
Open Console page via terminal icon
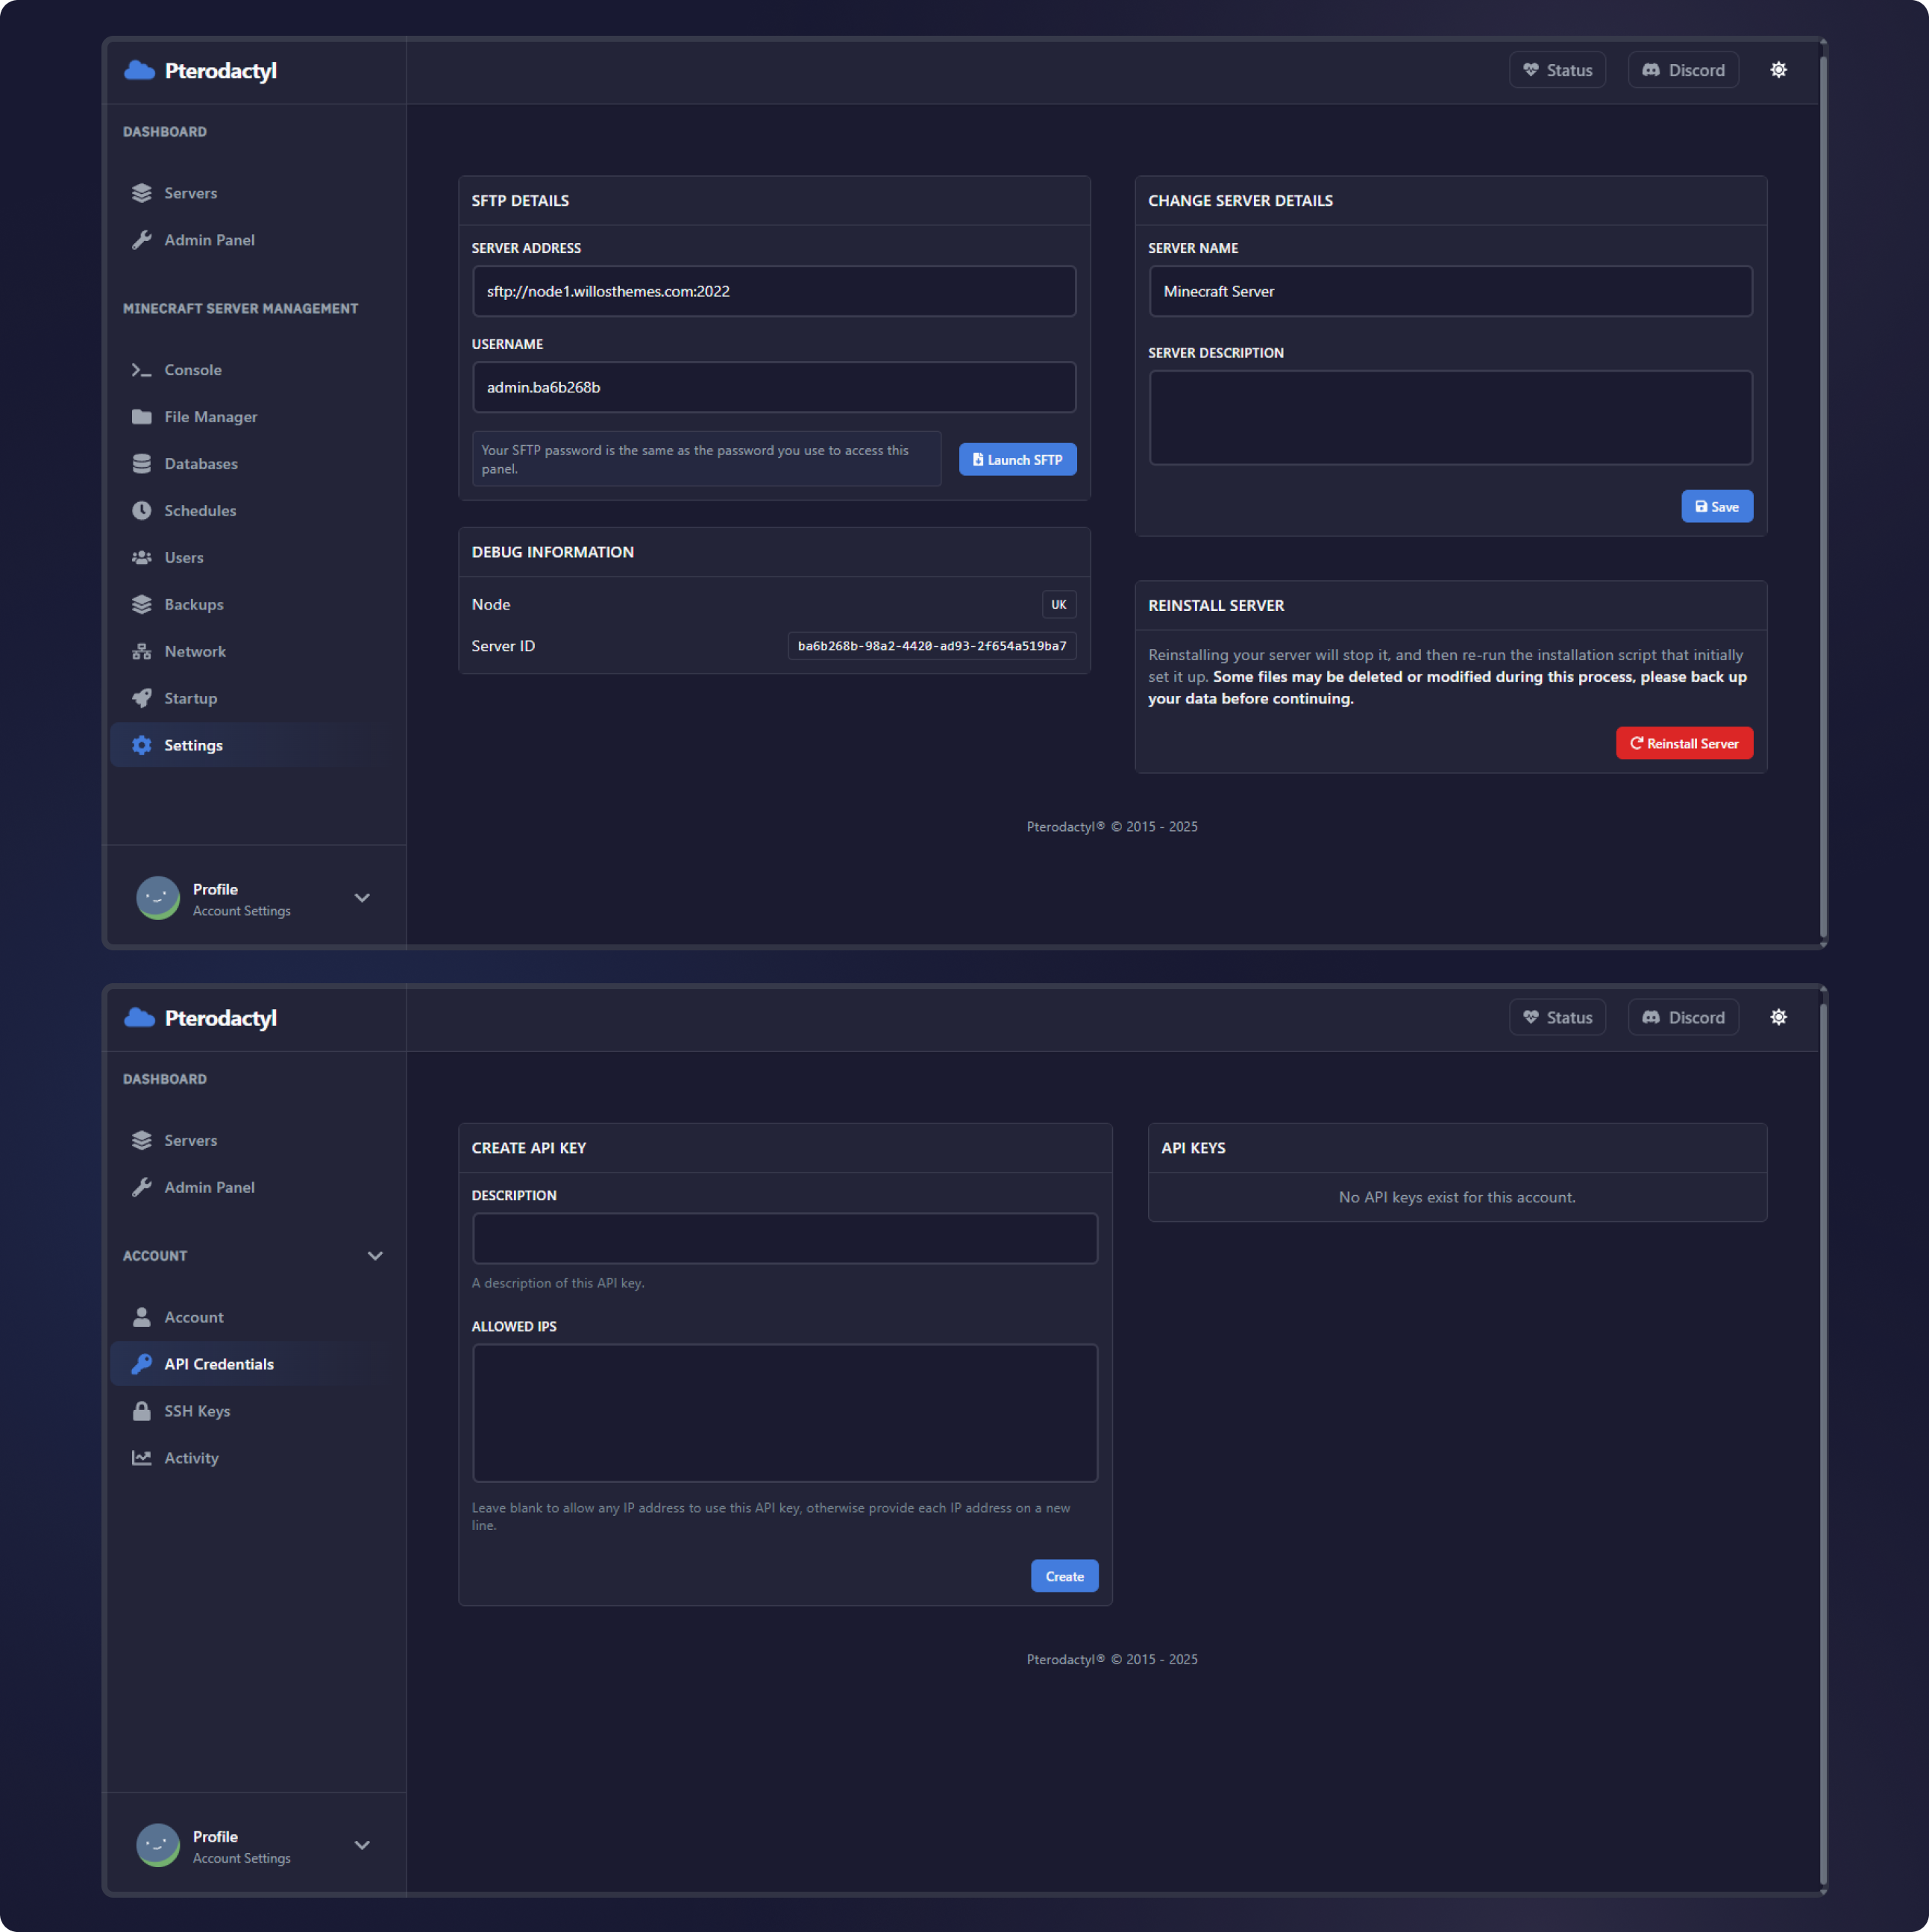(141, 370)
